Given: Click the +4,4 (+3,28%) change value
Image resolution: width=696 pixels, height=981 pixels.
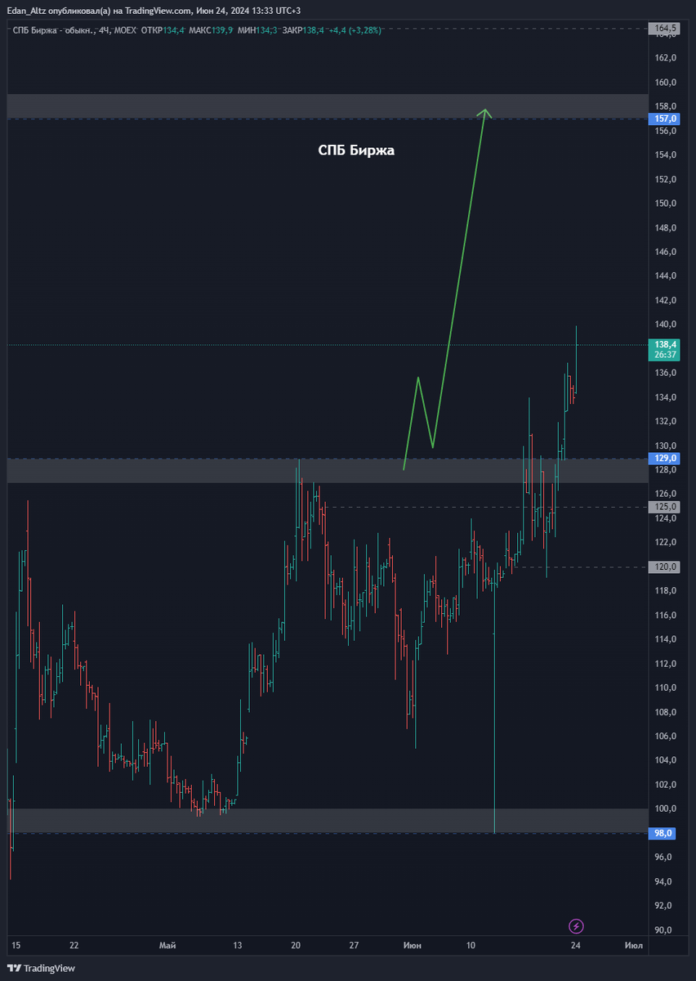Looking at the screenshot, I should tap(355, 30).
